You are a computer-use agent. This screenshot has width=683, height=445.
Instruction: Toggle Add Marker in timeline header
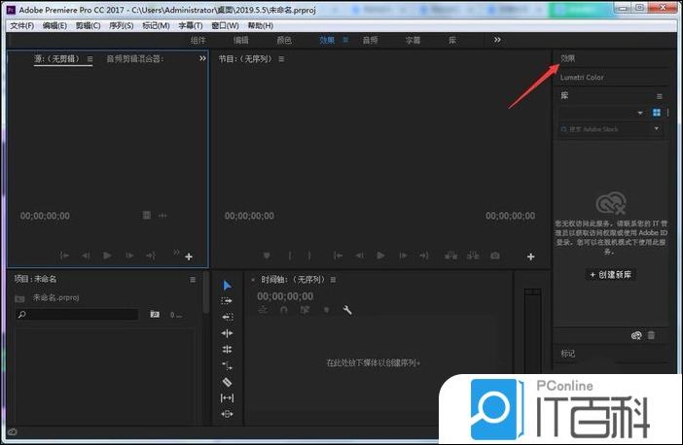point(325,310)
